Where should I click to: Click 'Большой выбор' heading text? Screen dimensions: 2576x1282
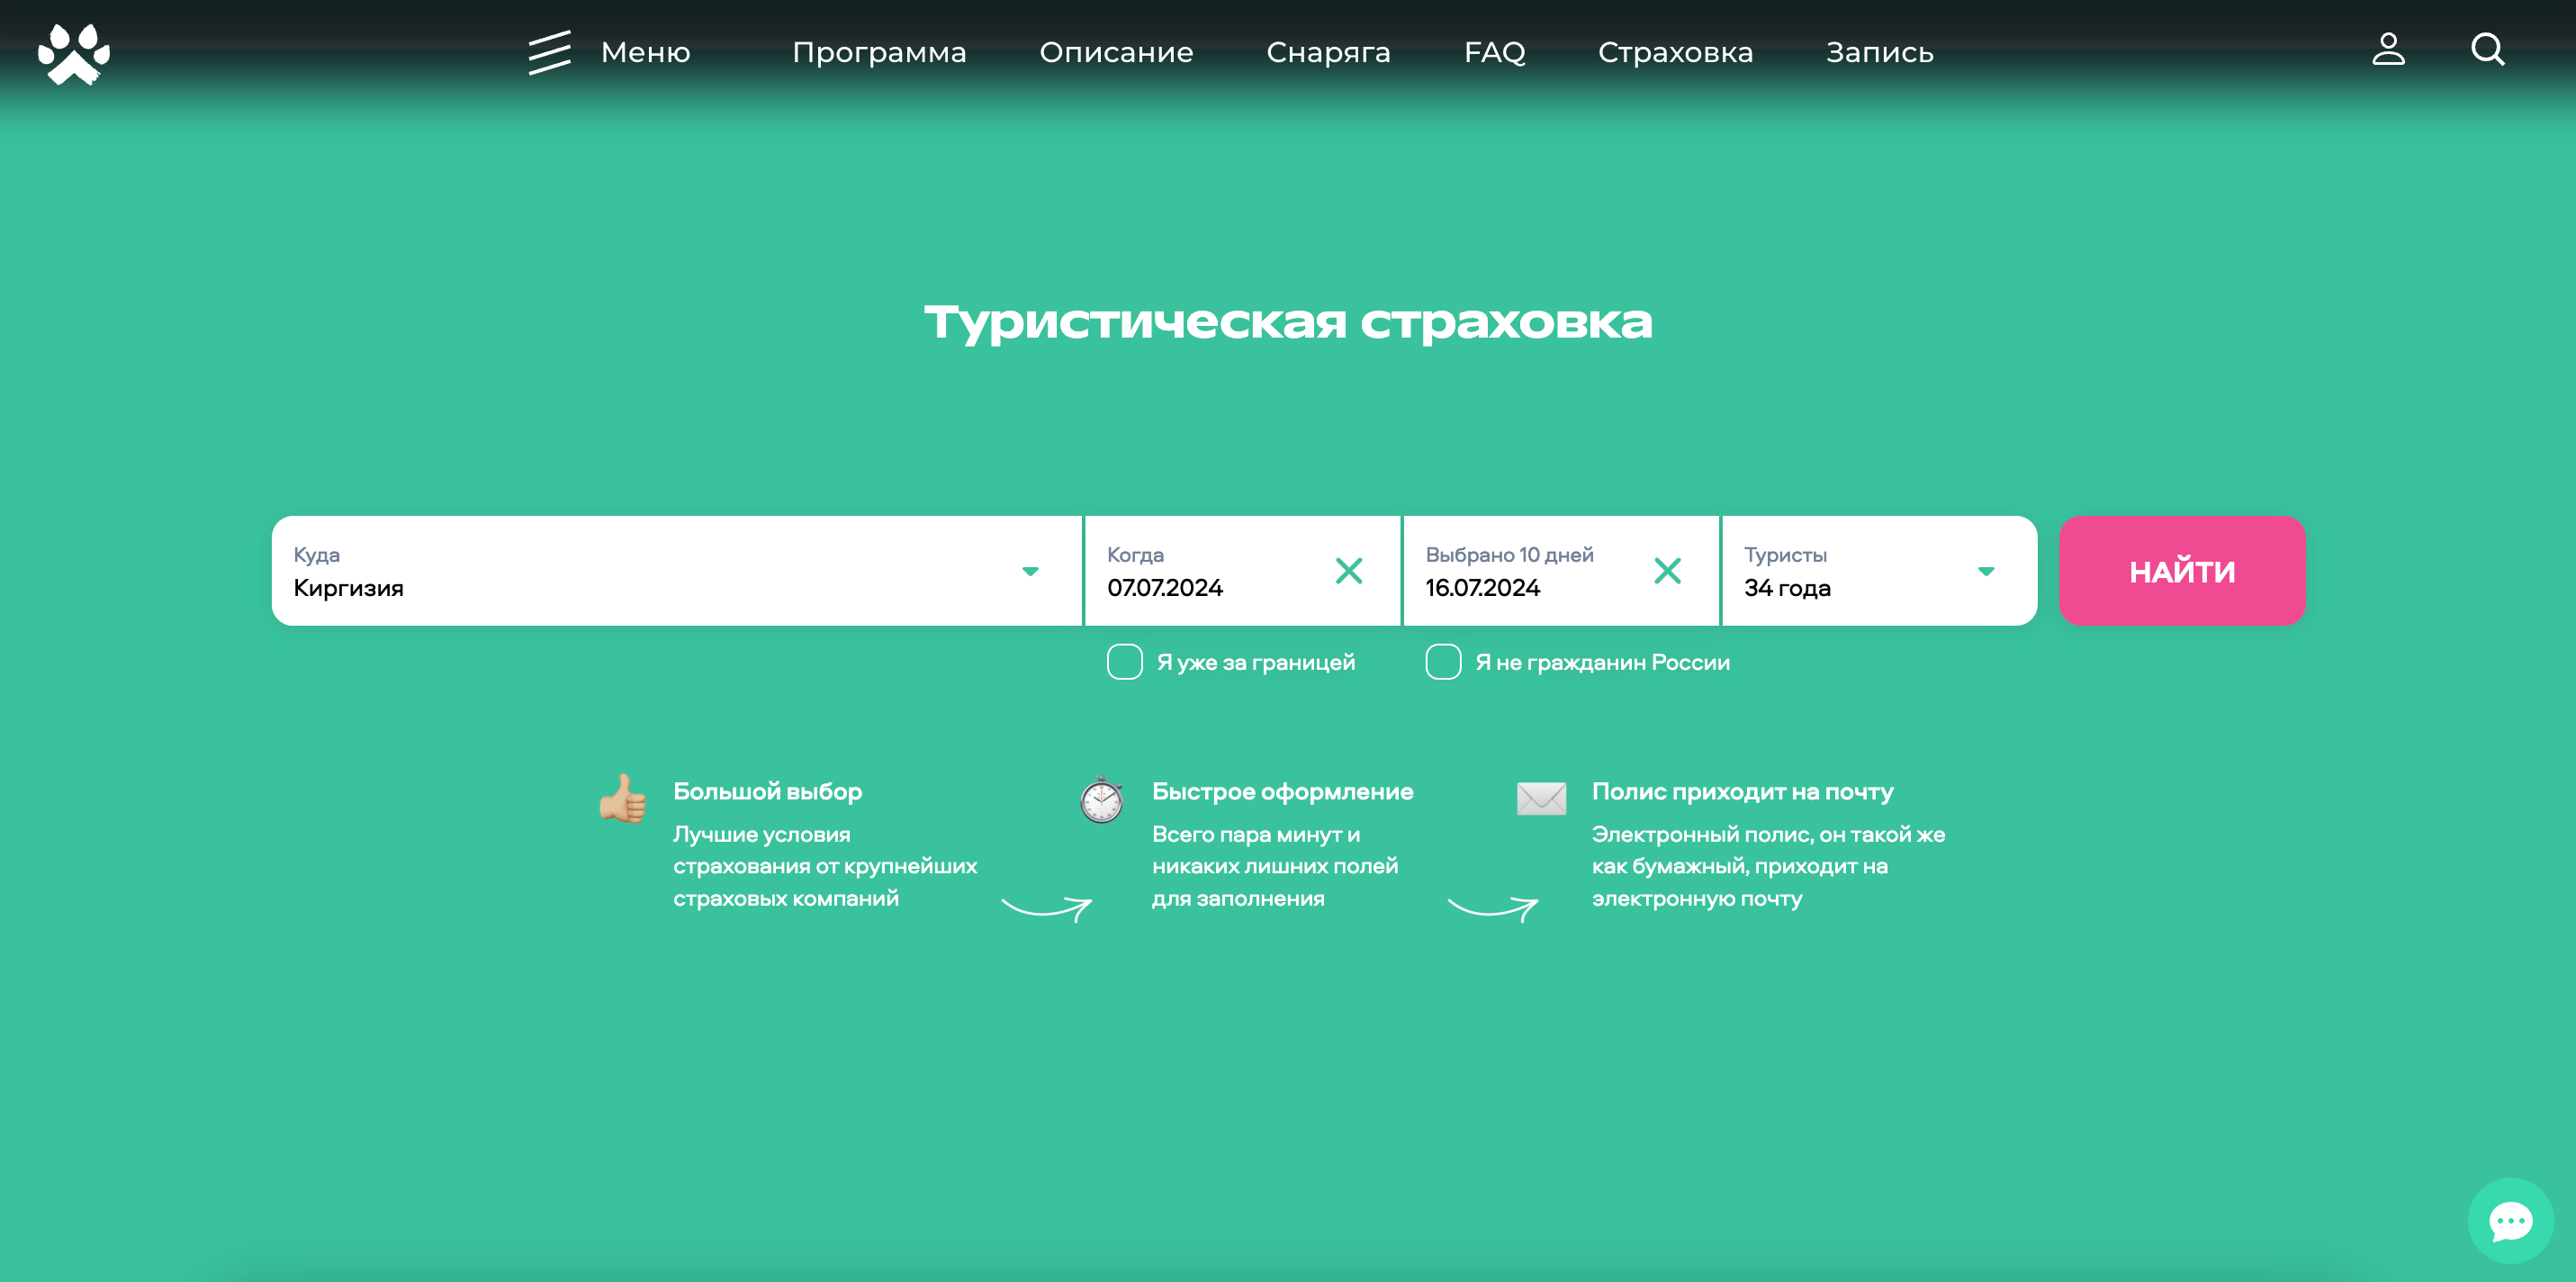(767, 791)
